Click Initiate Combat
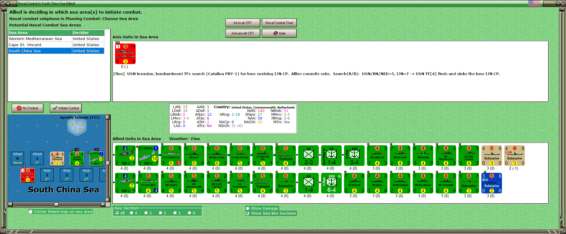 point(66,108)
